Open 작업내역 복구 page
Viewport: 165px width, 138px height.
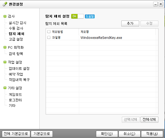(x=19, y=80)
